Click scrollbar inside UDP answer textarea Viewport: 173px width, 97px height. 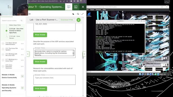pos(73,53)
